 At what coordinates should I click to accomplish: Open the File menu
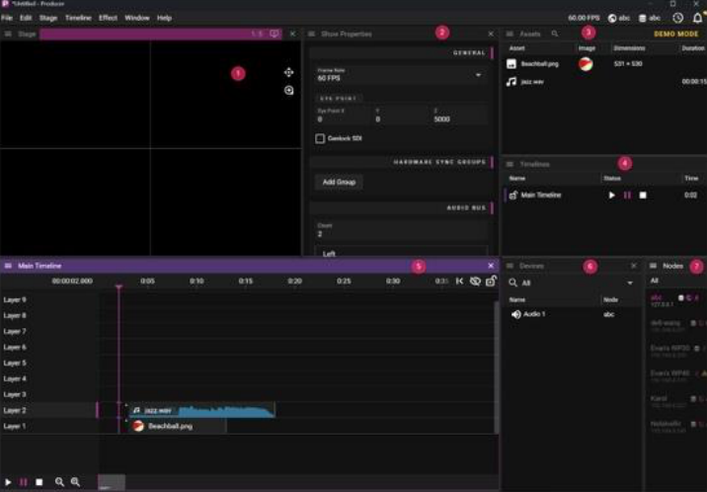coord(7,18)
